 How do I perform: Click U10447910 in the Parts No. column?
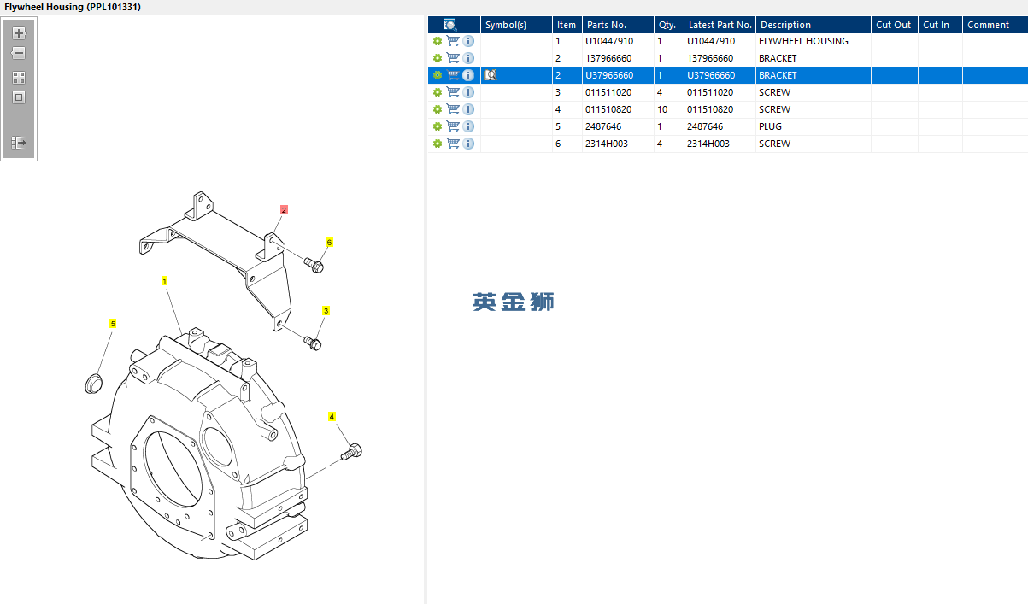pyautogui.click(x=609, y=41)
